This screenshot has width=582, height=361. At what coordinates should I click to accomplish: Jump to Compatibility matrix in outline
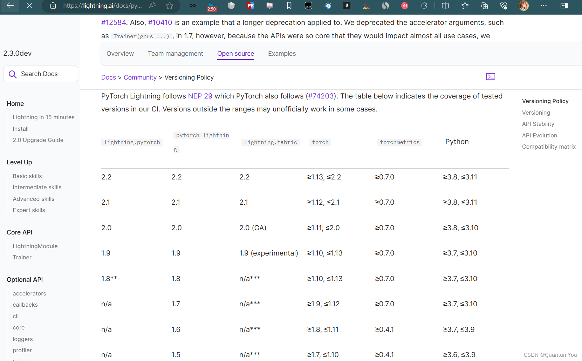549,147
